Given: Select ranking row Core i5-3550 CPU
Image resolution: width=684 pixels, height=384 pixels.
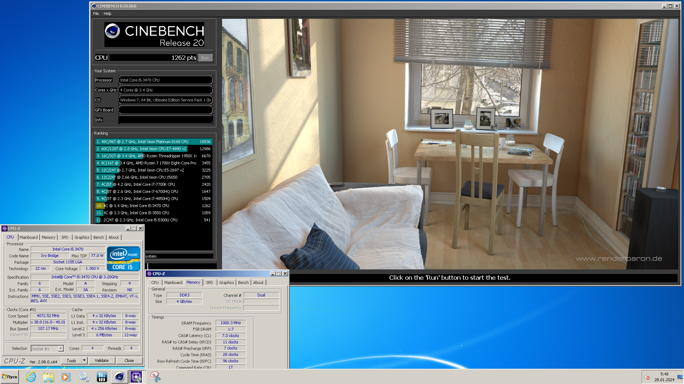Looking at the screenshot, I should [154, 213].
